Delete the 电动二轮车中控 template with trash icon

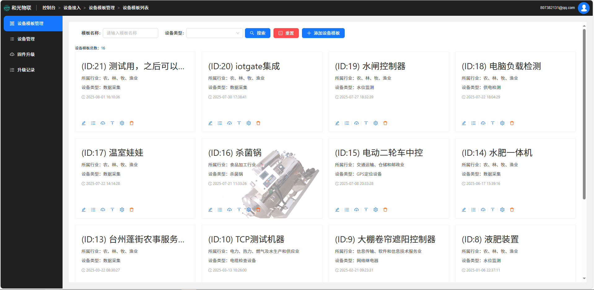coord(385,210)
